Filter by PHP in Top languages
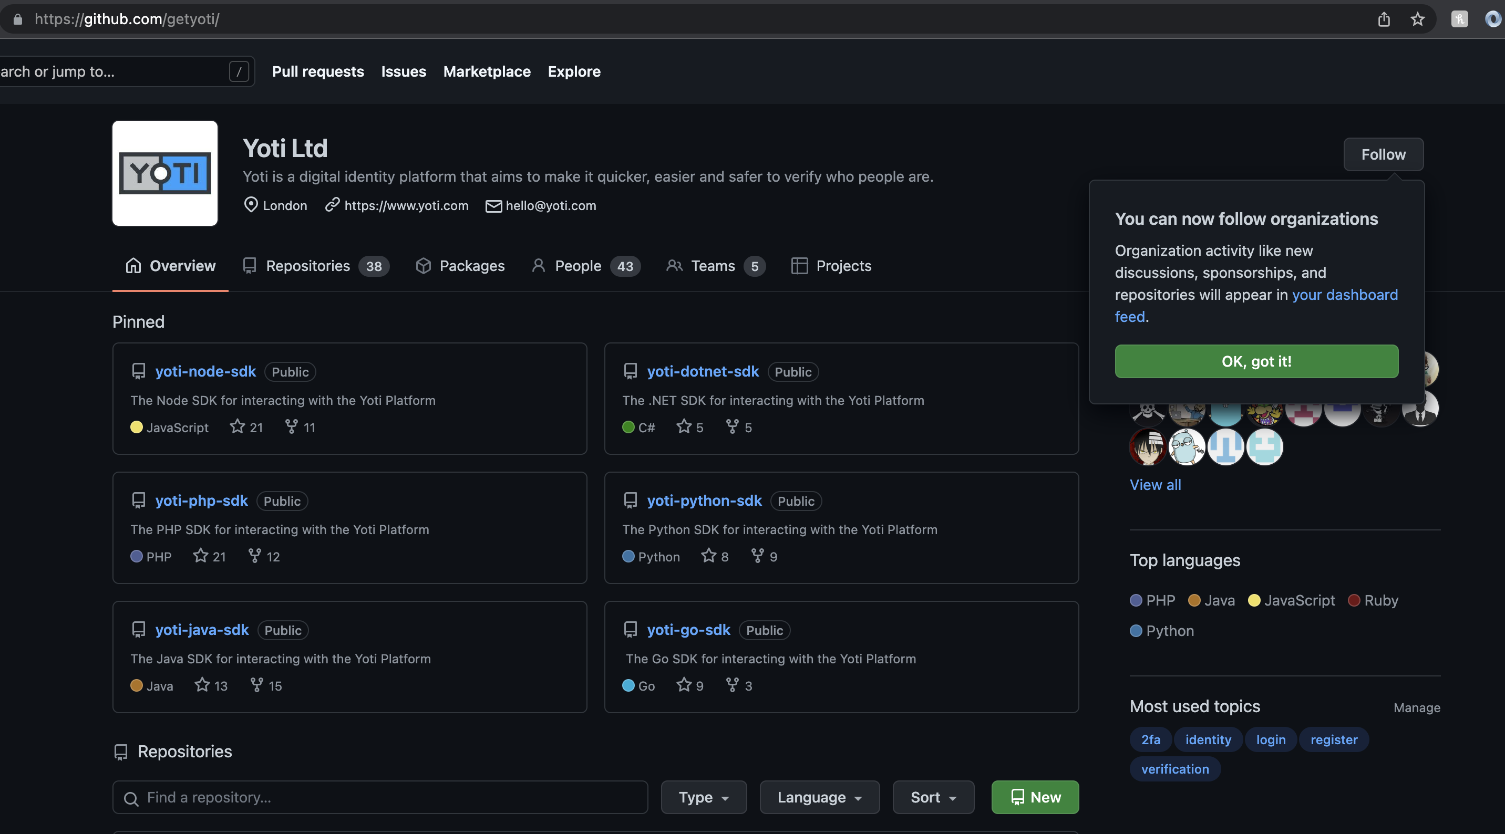Viewport: 1505px width, 834px height. [1152, 600]
